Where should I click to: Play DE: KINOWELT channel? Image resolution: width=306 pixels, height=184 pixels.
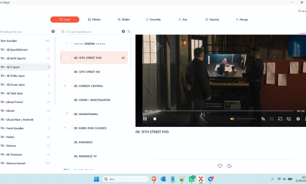click(94, 142)
